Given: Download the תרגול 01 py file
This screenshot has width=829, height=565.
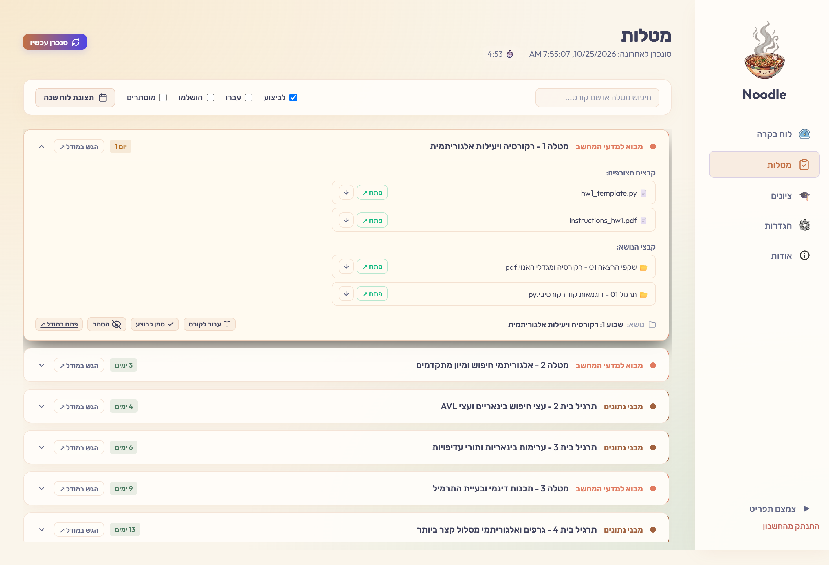Looking at the screenshot, I should click(346, 293).
